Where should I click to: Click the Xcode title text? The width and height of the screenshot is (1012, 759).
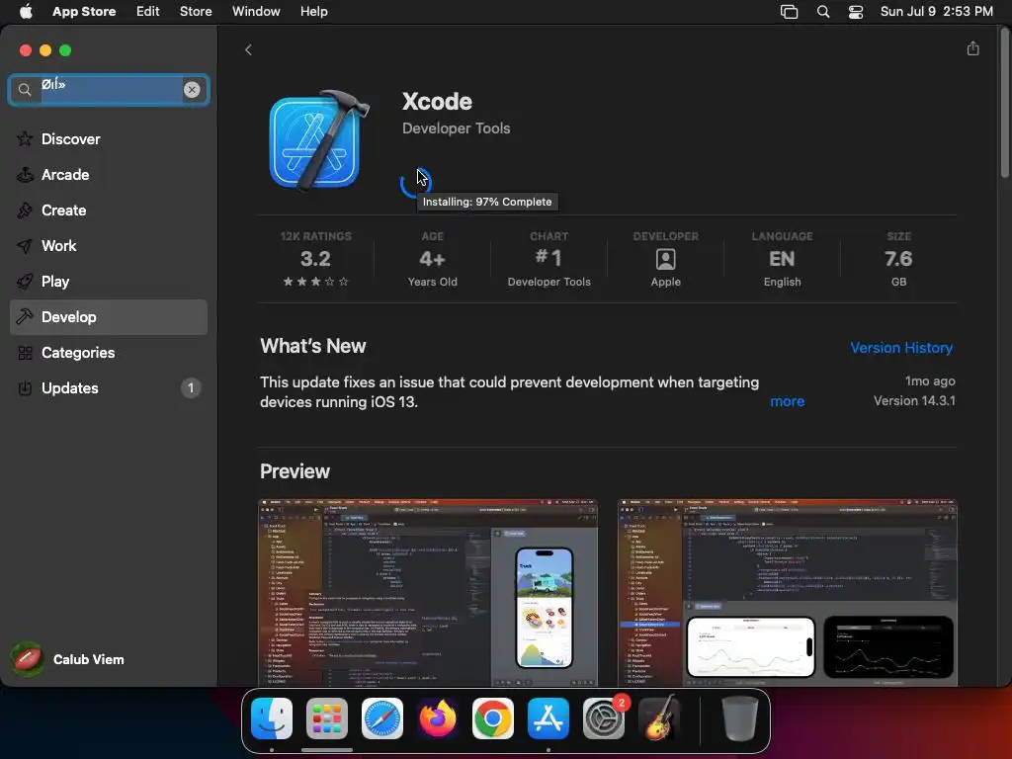(x=437, y=102)
